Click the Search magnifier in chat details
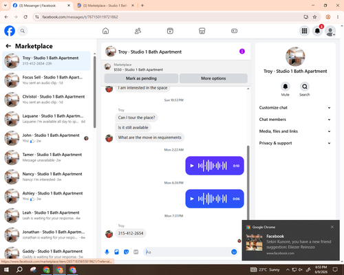Viewport: 344px width, 275px height. pyautogui.click(x=305, y=87)
